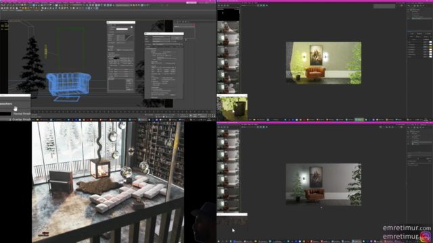Image resolution: width=433 pixels, height=243 pixels.
Task: Open the Create tab in 3ds Max command panel
Action: click(x=175, y=22)
